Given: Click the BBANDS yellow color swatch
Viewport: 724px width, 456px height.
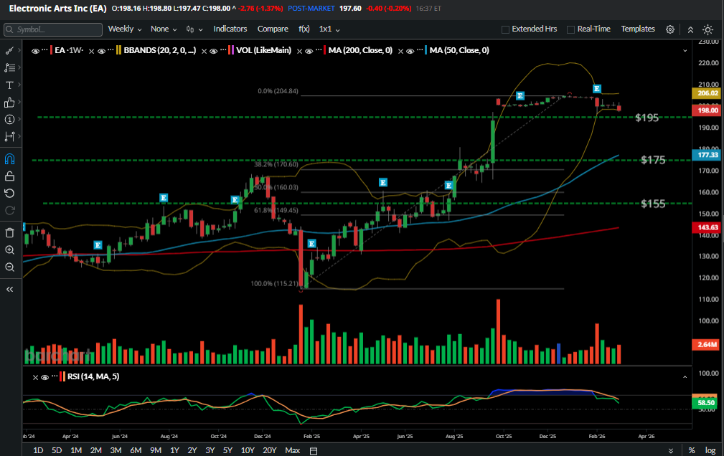Looking at the screenshot, I should (119, 50).
